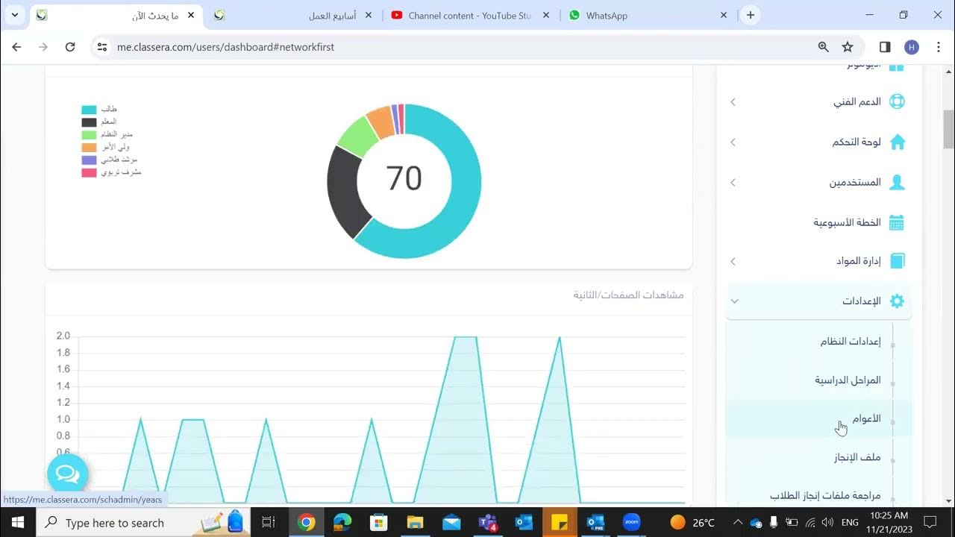Screen dimensions: 955x537
Task: Open Chrome three-dot menu
Action: pos(937,47)
